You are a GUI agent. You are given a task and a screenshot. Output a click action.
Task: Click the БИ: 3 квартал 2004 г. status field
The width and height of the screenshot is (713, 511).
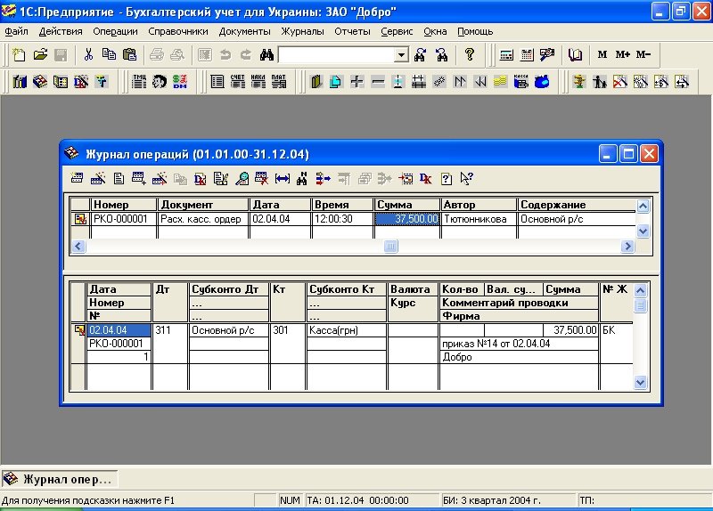pyautogui.click(x=508, y=500)
